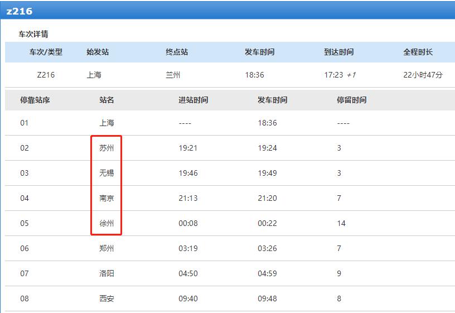Image resolution: width=455 pixels, height=313 pixels.
Task: Click stop number 02
Action: pyautogui.click(x=25, y=148)
